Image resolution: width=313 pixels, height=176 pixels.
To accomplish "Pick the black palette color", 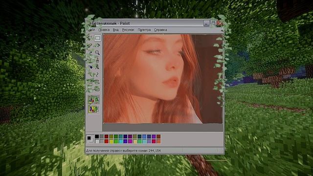I will (x=97, y=136).
